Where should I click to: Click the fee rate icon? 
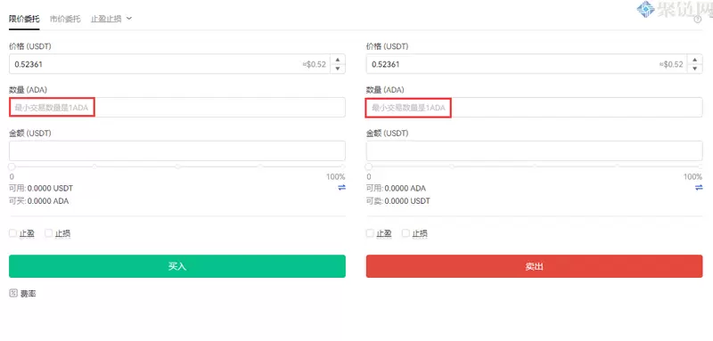[x=13, y=293]
